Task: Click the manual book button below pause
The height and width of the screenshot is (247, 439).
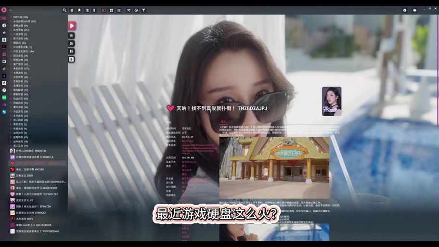Action: click(71, 59)
